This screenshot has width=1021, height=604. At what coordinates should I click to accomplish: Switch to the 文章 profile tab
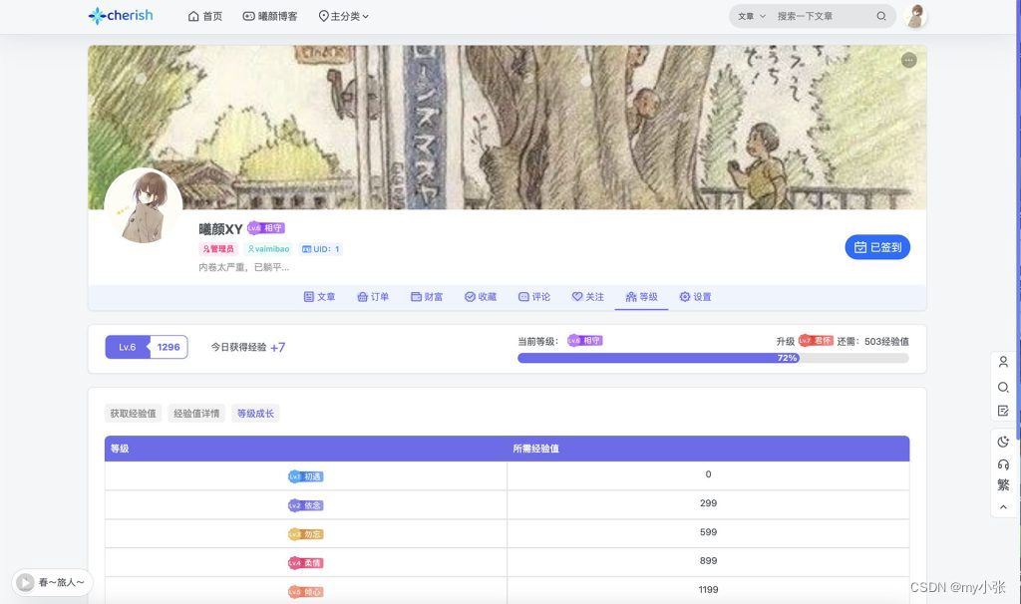coord(320,297)
